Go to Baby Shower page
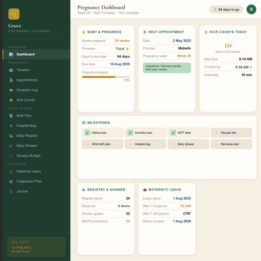The width and height of the screenshot is (261, 261). 37,146
